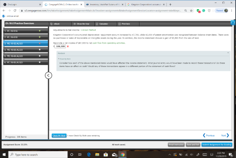236x158 pixels.
Task: Collapse the Feedback panel arrow
Action: pos(228,53)
